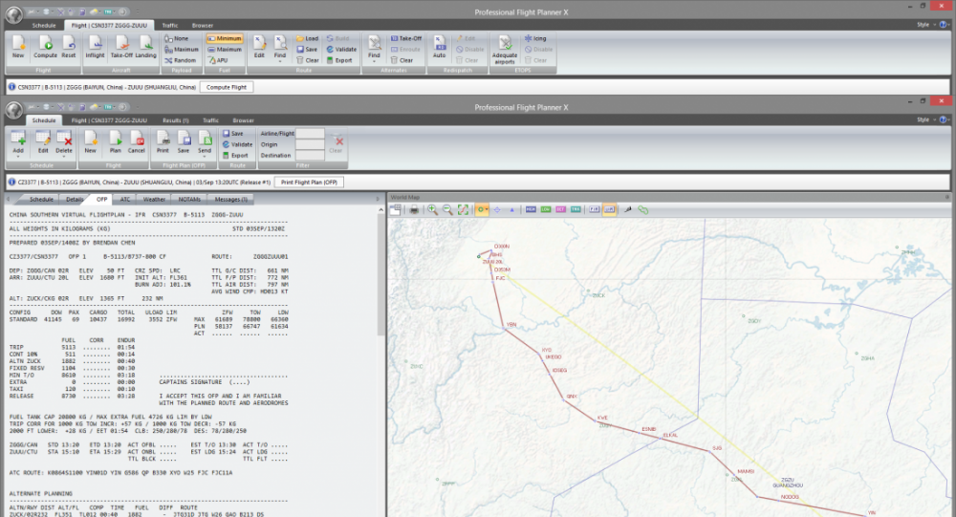Select Random payload option in back window
Screen dimensions: 956x517
point(181,60)
